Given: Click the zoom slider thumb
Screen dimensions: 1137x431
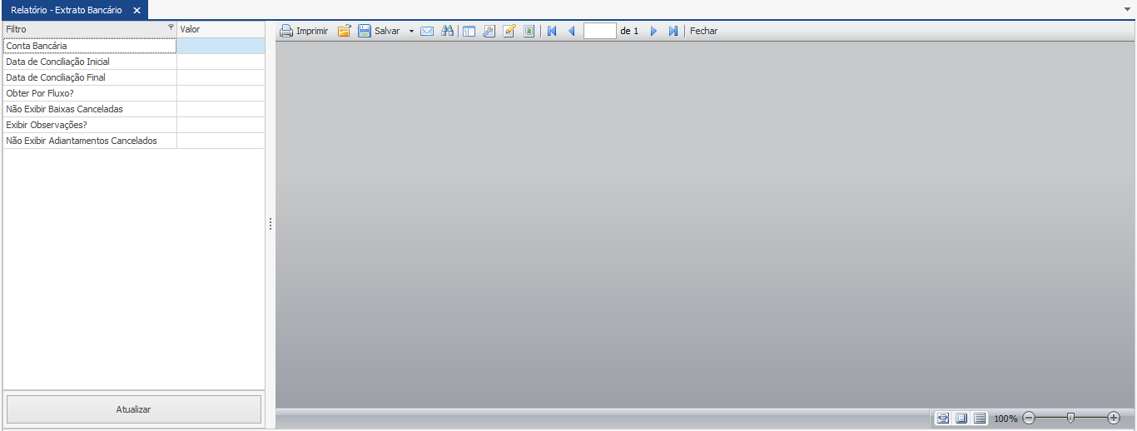Looking at the screenshot, I should click(x=1071, y=418).
